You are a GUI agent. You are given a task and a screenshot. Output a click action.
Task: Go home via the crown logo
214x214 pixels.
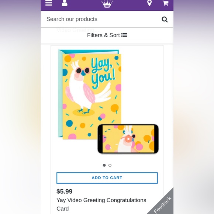click(107, 4)
